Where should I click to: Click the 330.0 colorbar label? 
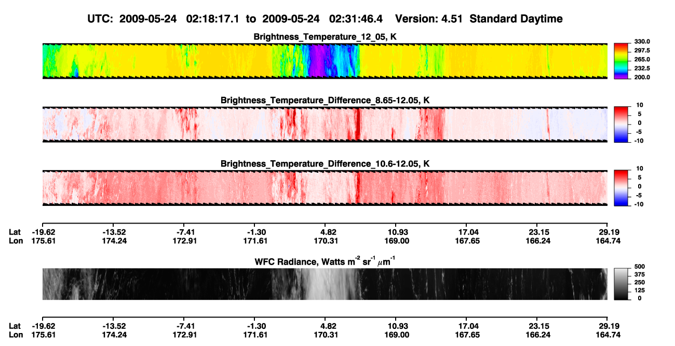coord(642,41)
